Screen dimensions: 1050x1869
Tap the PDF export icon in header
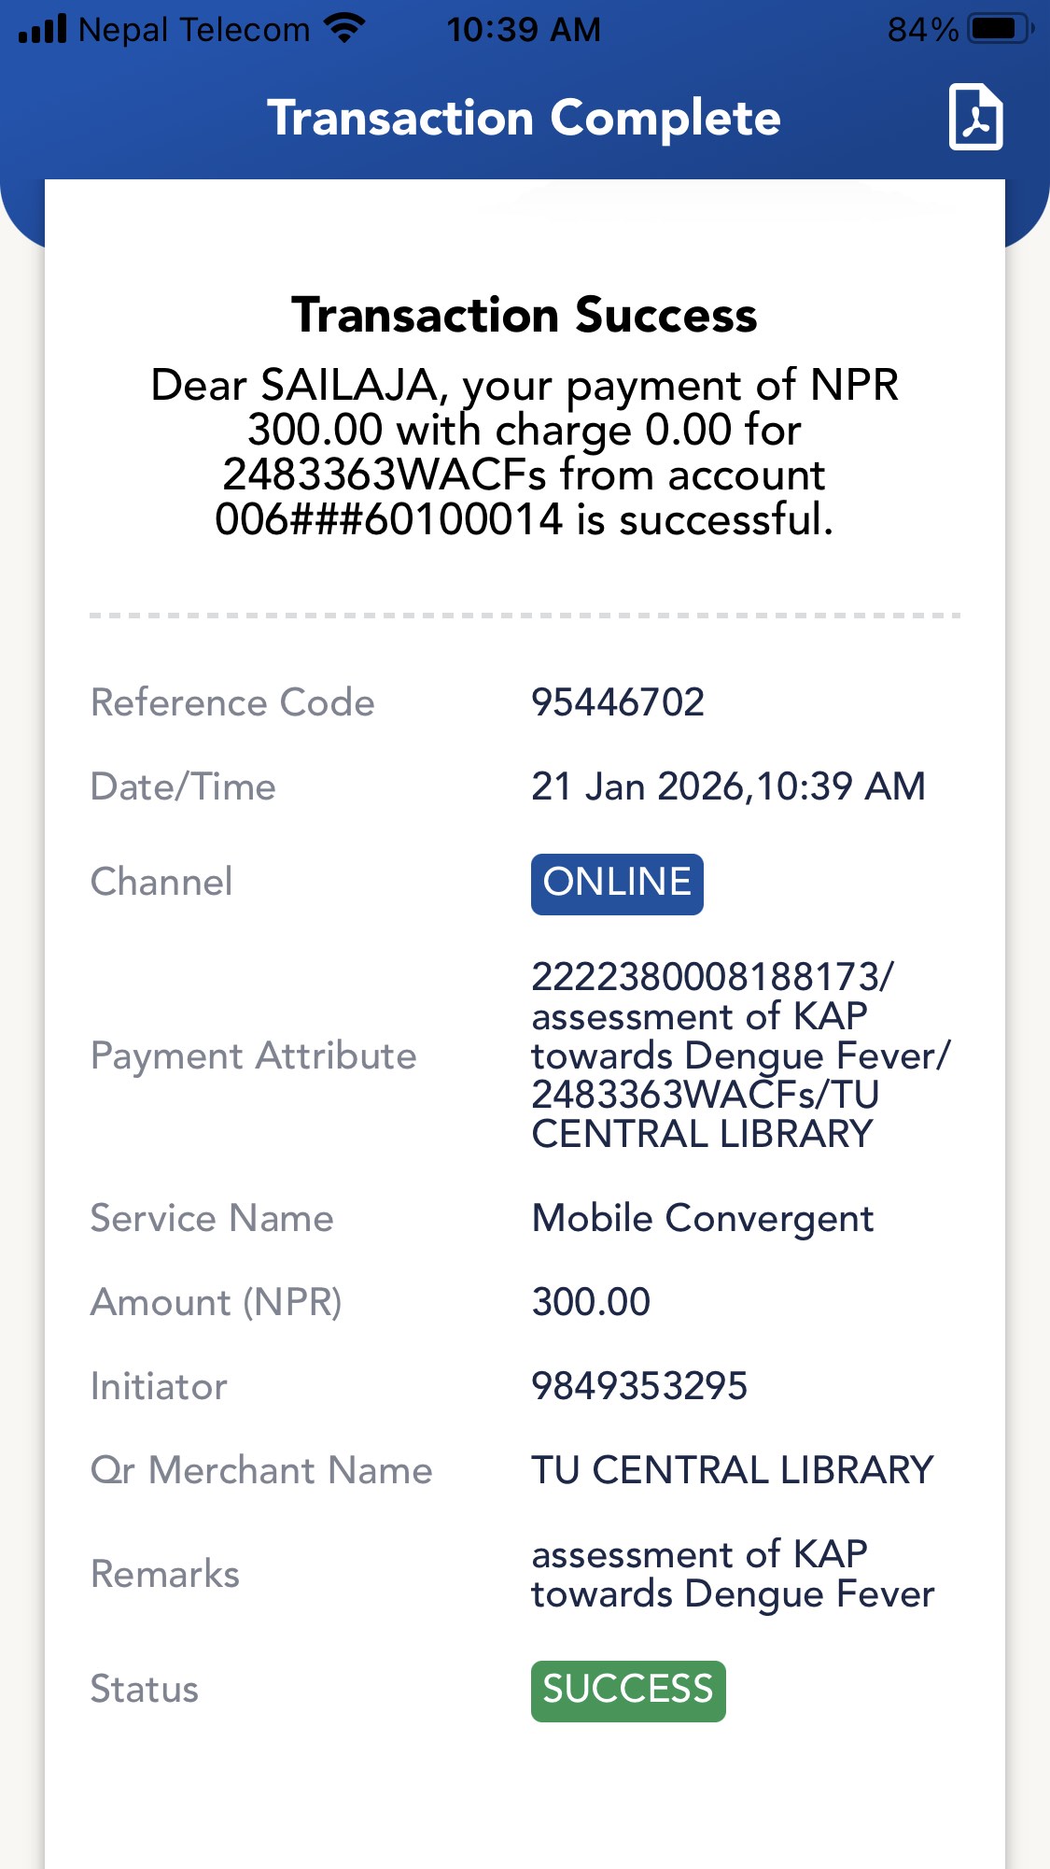[x=975, y=117]
